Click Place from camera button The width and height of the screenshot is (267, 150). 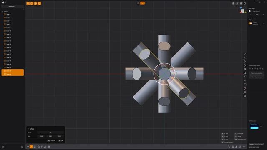pyautogui.click(x=257, y=77)
